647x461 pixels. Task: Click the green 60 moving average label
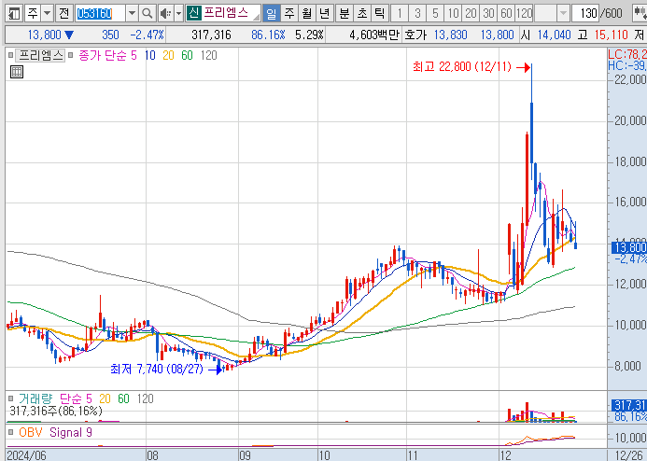[188, 55]
